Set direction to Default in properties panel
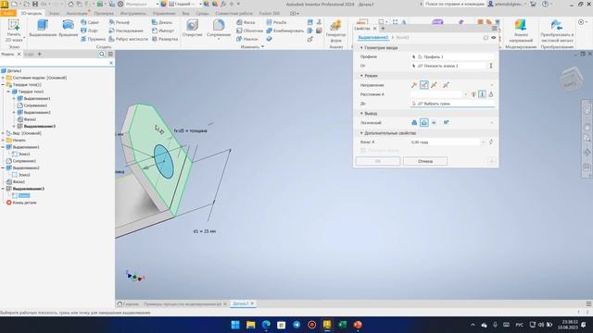The height and width of the screenshot is (333, 593). [x=414, y=85]
